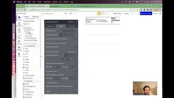Click the Chrome side panel icon

point(148,10)
